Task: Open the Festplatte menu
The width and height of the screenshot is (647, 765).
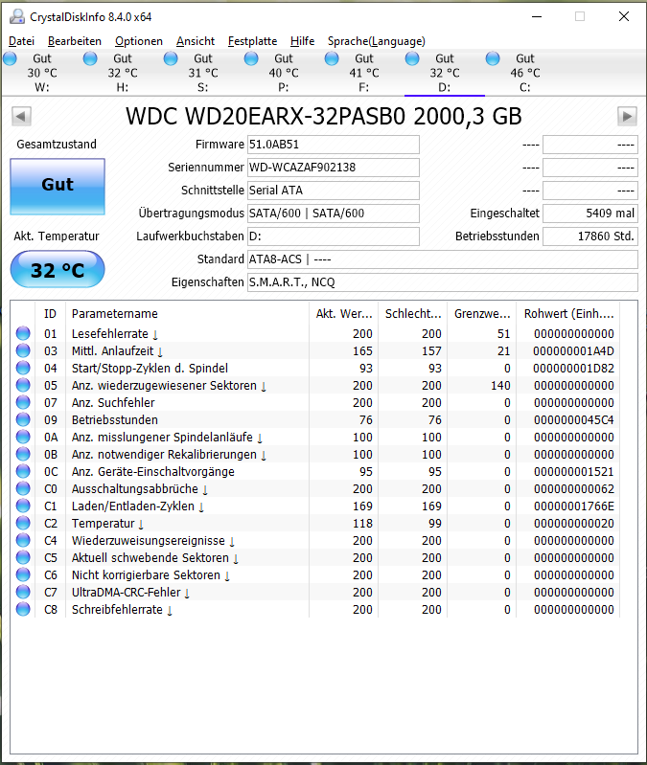Action: 252,41
